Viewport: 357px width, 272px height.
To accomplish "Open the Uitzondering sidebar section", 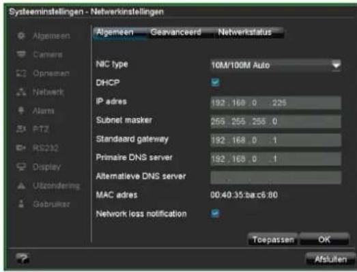I will click(57, 186).
